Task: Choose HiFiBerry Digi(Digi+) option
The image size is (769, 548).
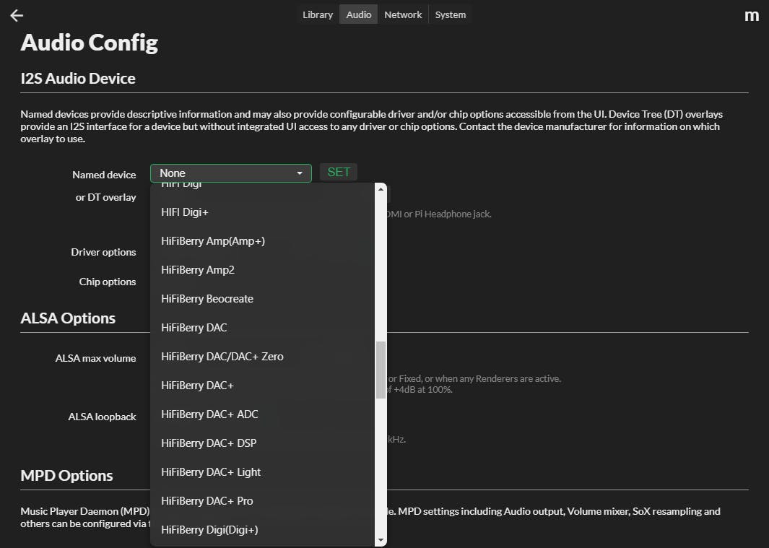Action: (x=209, y=530)
